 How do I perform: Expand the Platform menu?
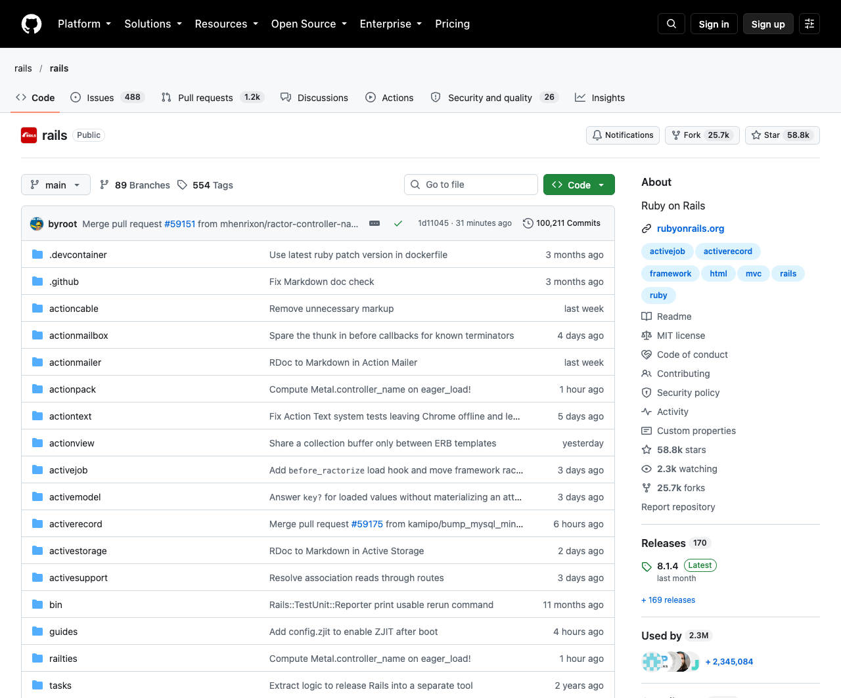pyautogui.click(x=84, y=24)
